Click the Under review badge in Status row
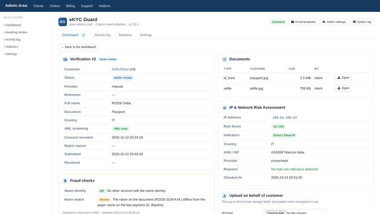The width and height of the screenshot is (380, 214). (x=123, y=78)
